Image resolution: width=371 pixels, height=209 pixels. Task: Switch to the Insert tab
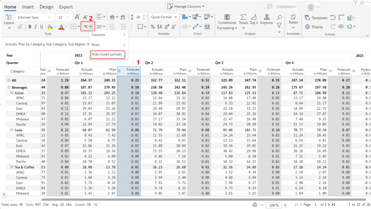coord(28,7)
